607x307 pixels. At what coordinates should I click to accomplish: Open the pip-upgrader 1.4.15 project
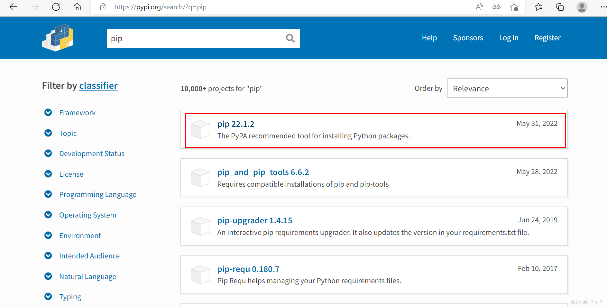(255, 220)
